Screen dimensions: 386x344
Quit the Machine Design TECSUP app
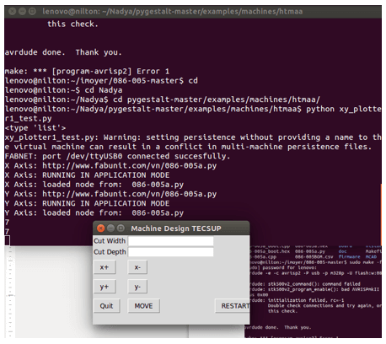coord(106,306)
